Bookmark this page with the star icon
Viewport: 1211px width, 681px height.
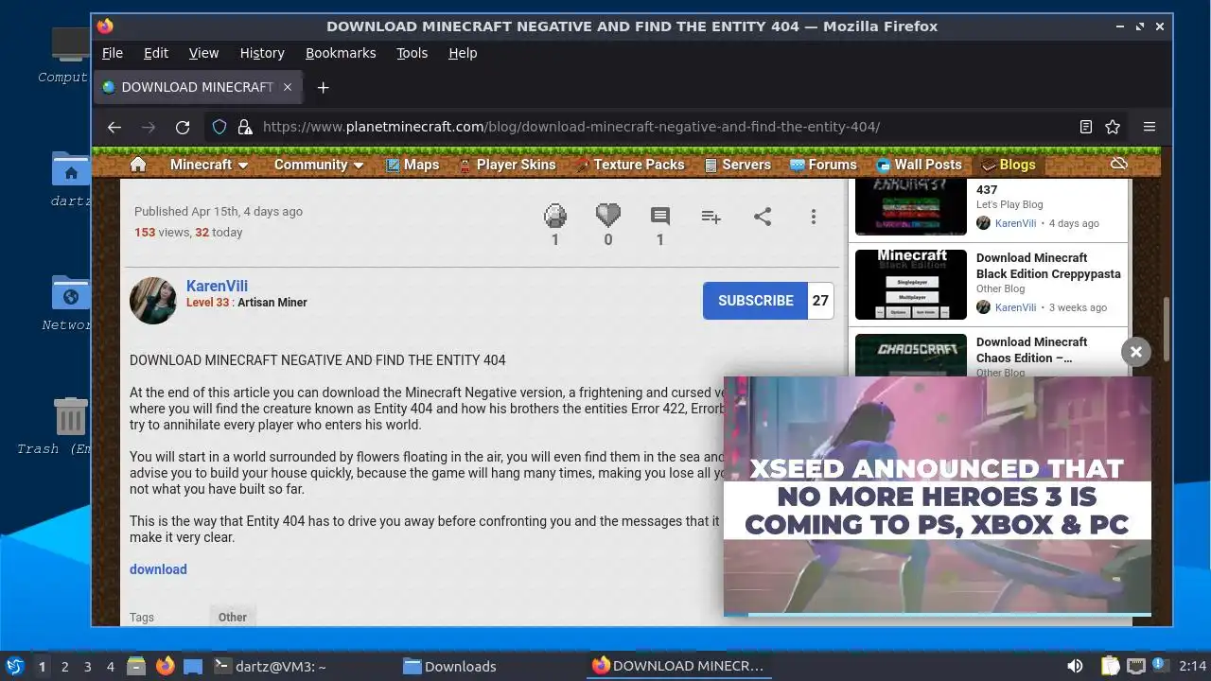coord(1113,127)
